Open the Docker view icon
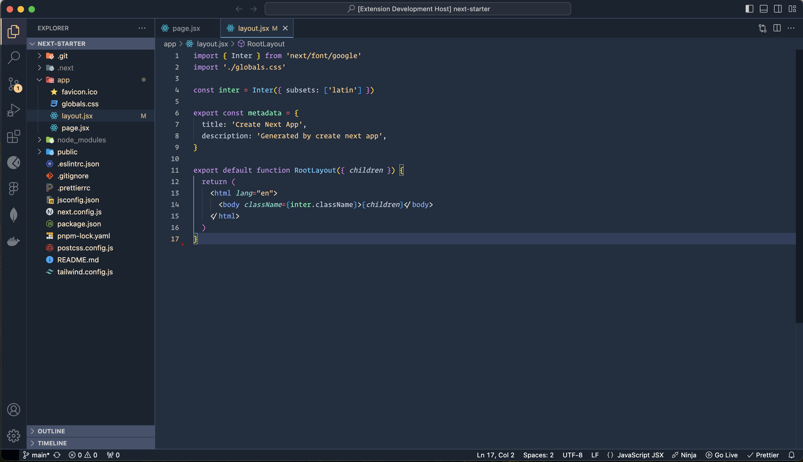This screenshot has width=803, height=462. click(13, 241)
